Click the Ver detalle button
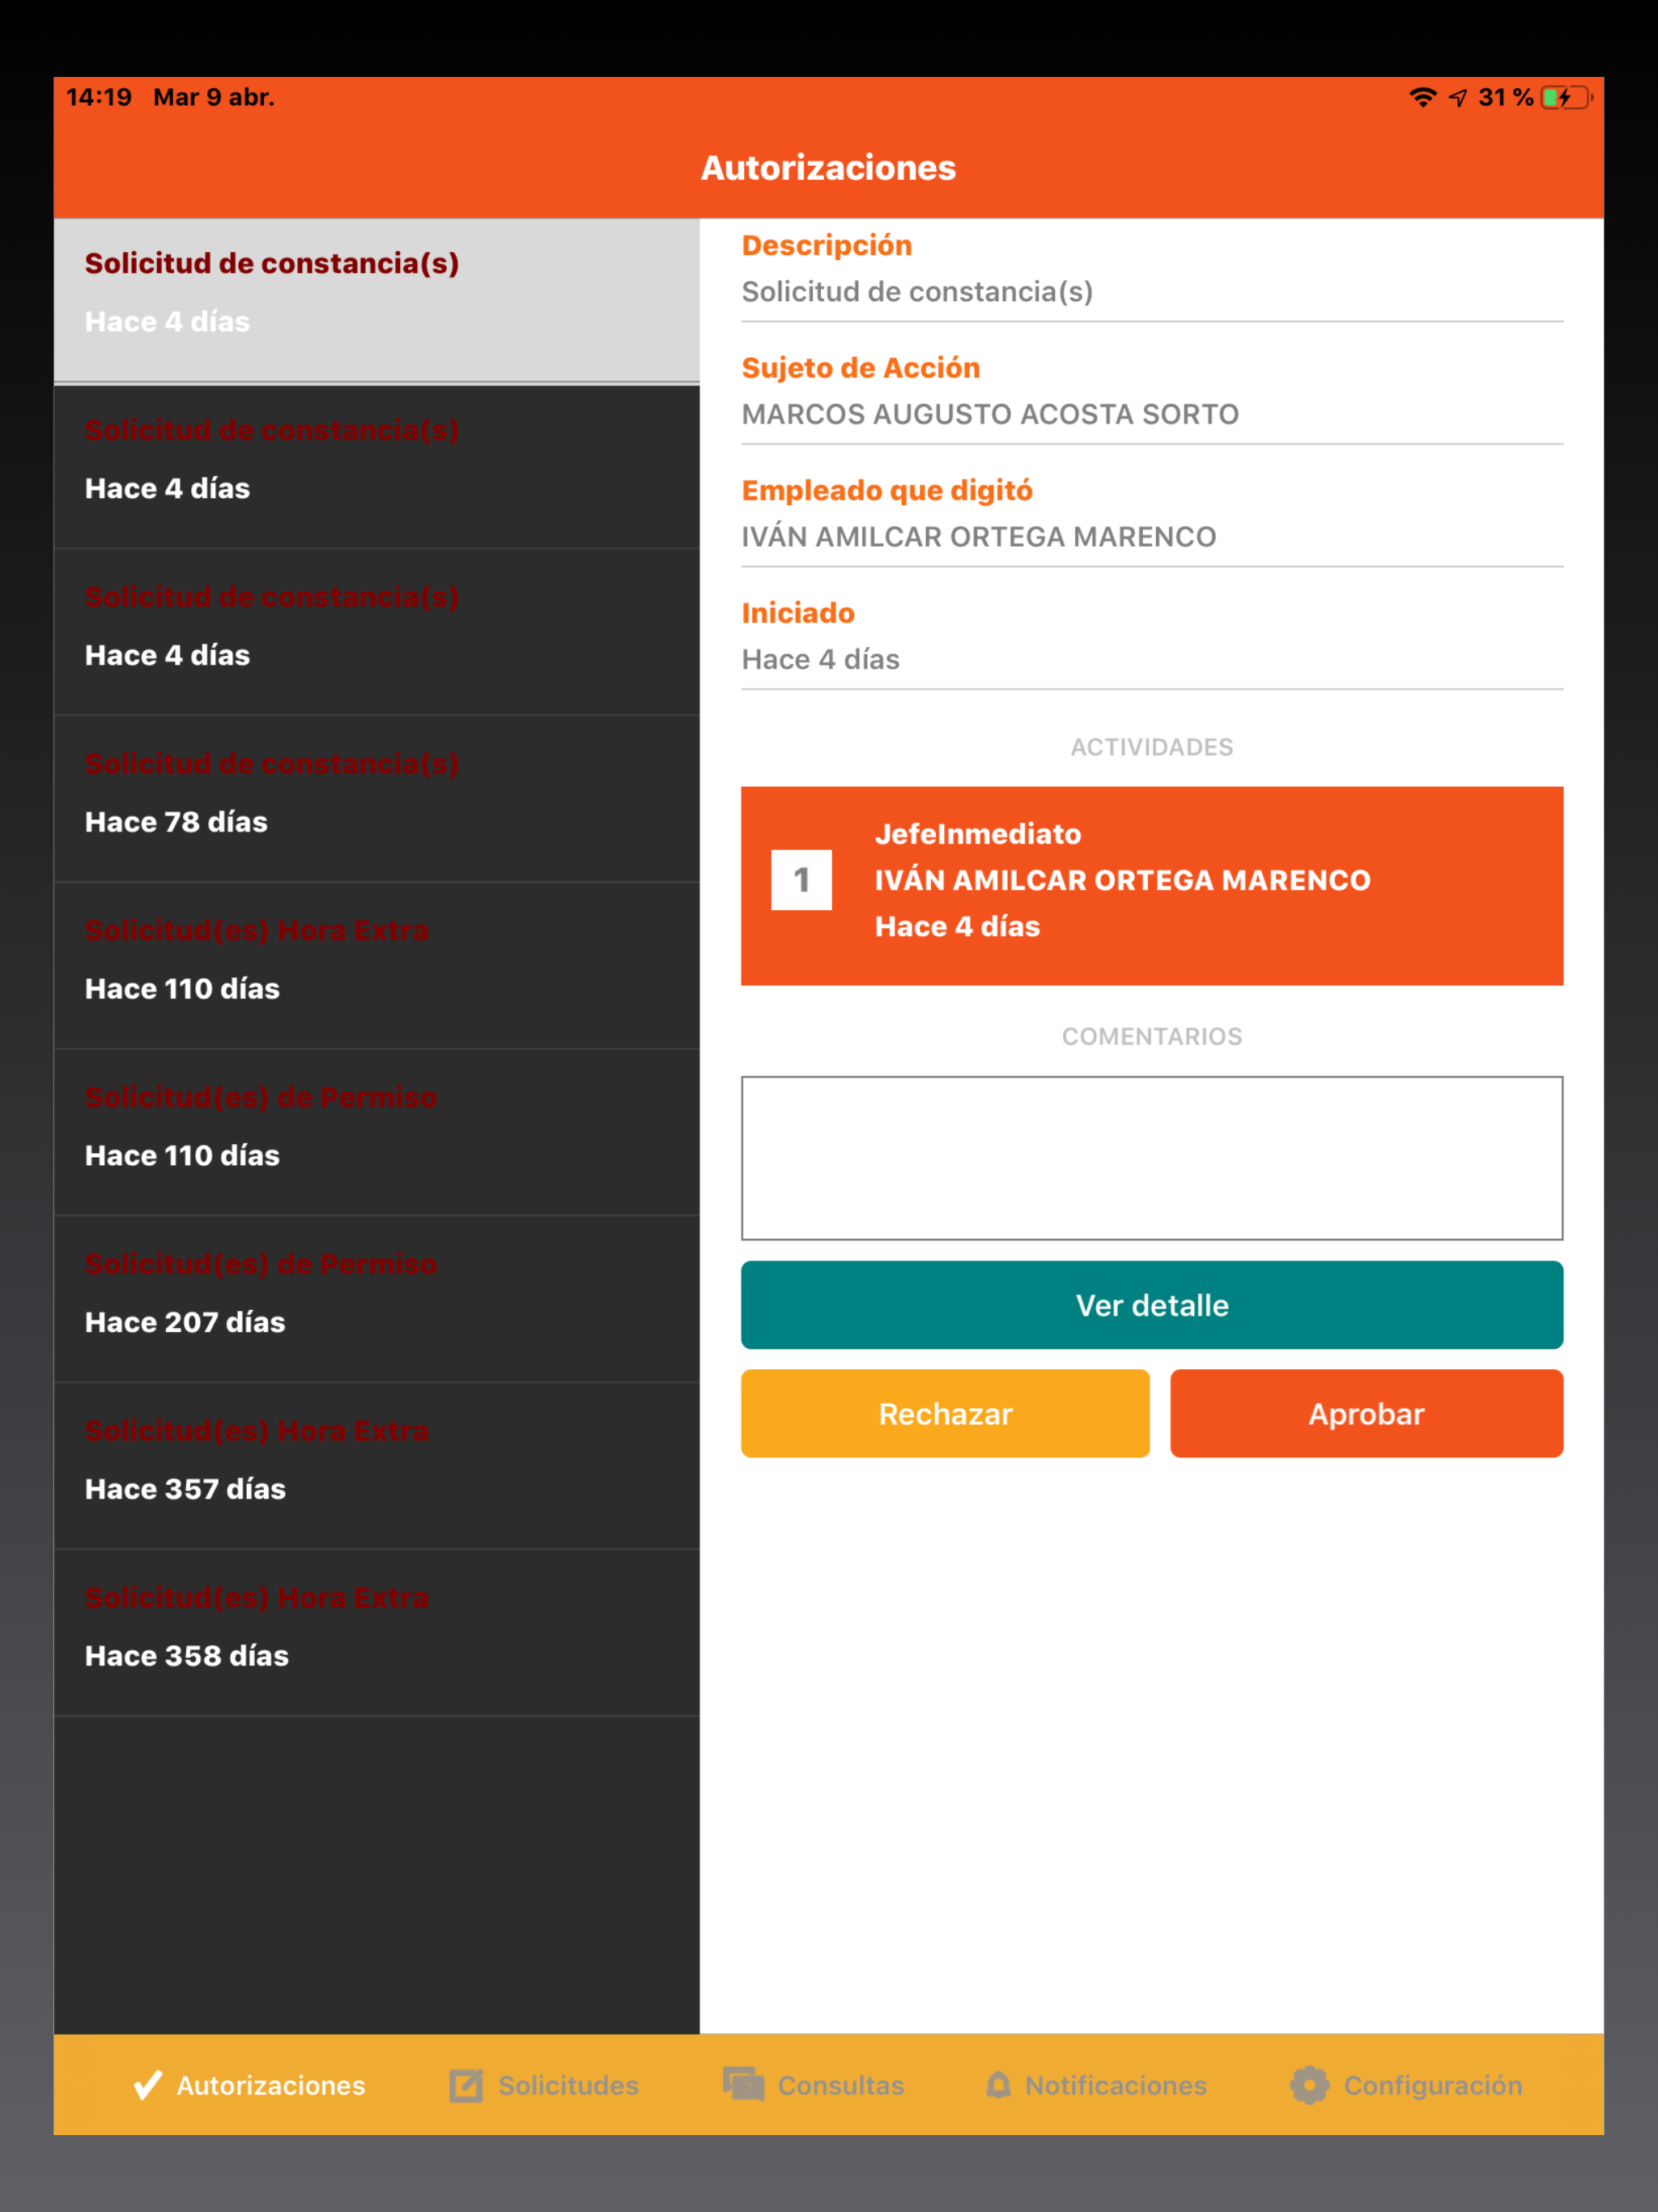Viewport: 1658px width, 2212px height. coord(1152,1305)
